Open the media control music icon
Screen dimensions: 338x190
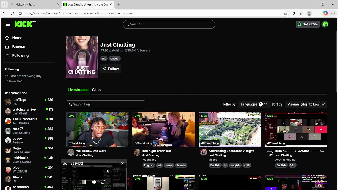pyautogui.click(x=293, y=13)
